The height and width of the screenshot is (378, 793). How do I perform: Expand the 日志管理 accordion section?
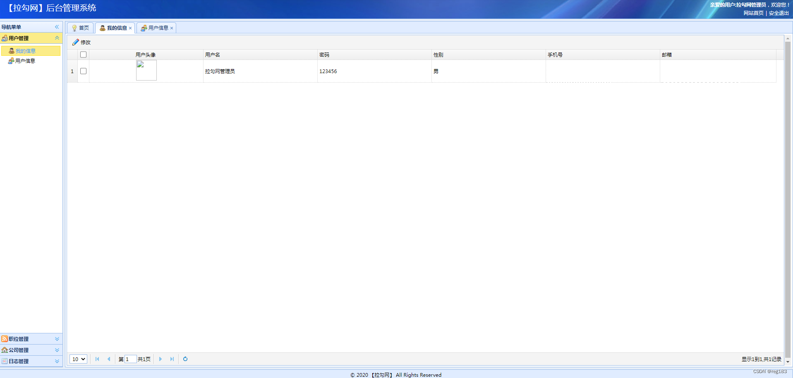(x=57, y=361)
